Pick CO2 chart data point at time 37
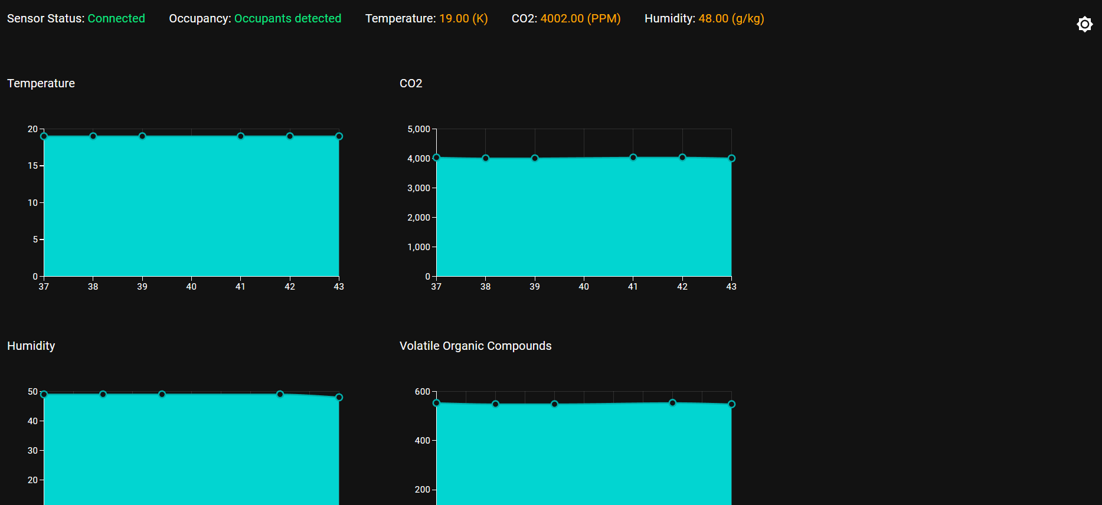 (x=436, y=158)
